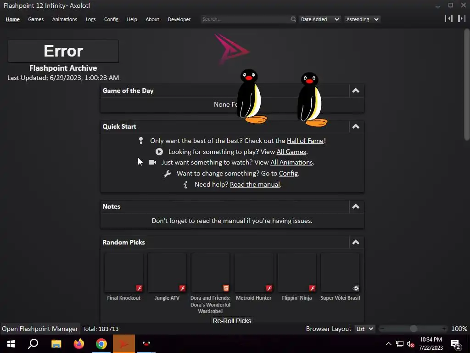Follow the Read the manual link
The image size is (470, 353).
255,185
